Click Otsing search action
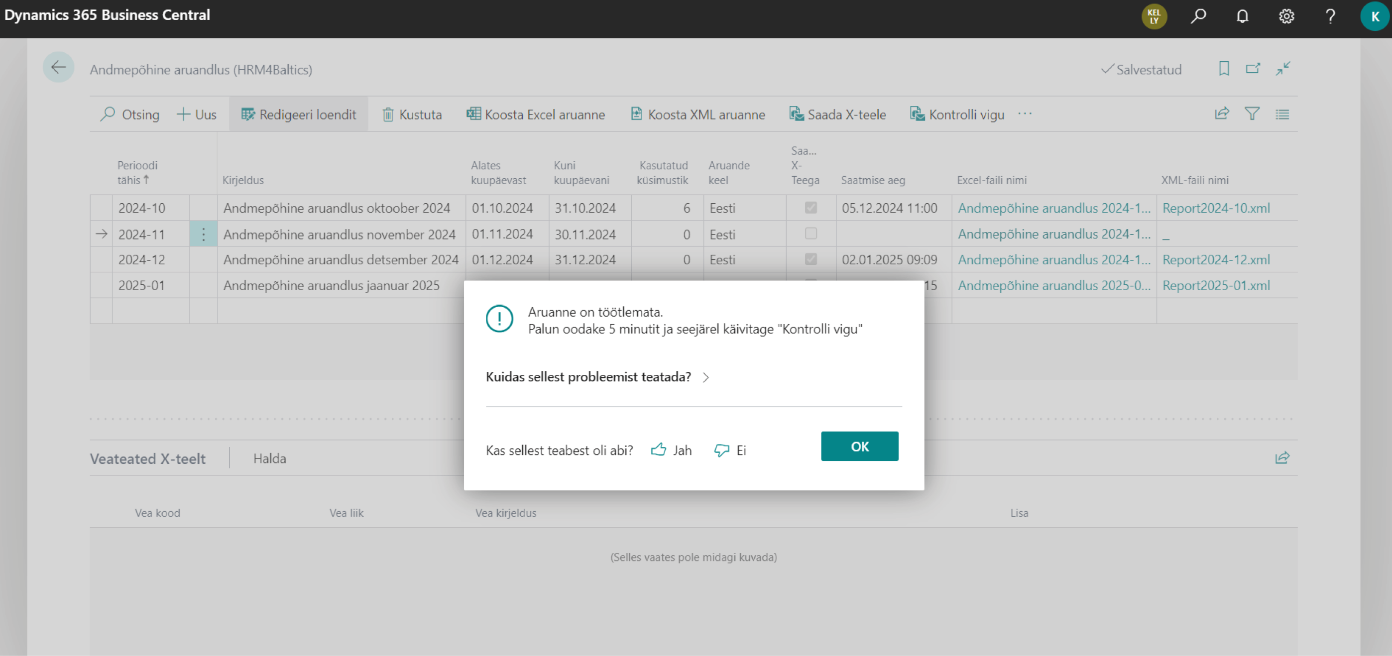 coord(129,114)
